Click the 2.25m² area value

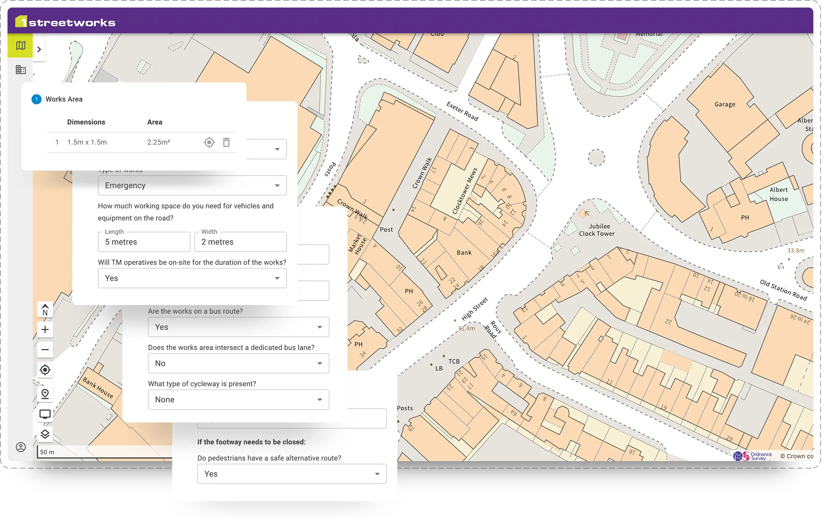click(159, 142)
